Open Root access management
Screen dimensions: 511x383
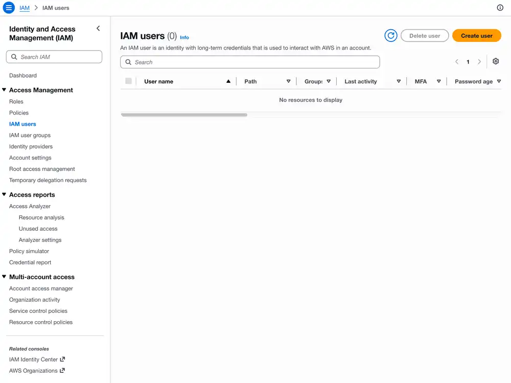[x=42, y=169]
